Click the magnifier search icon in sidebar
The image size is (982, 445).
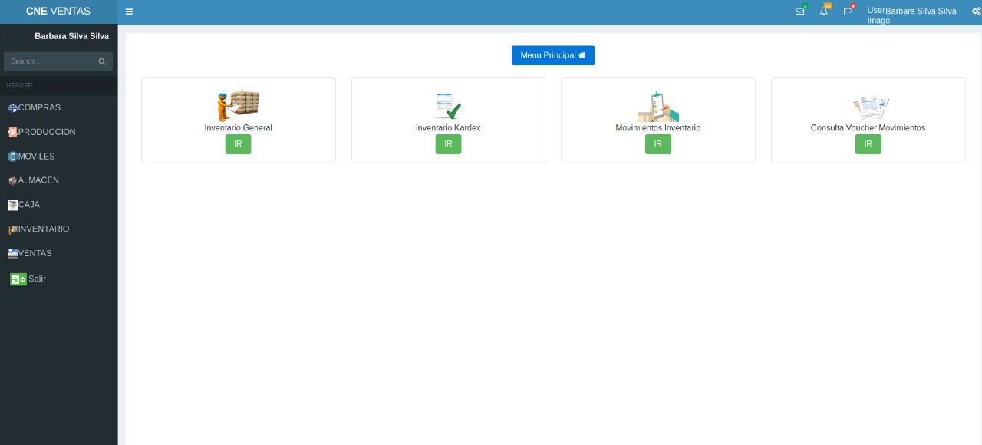coord(102,61)
